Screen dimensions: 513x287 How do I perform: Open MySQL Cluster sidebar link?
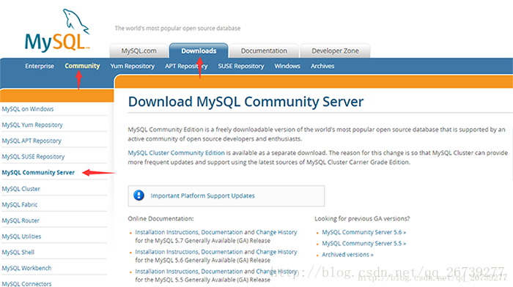pyautogui.click(x=21, y=189)
